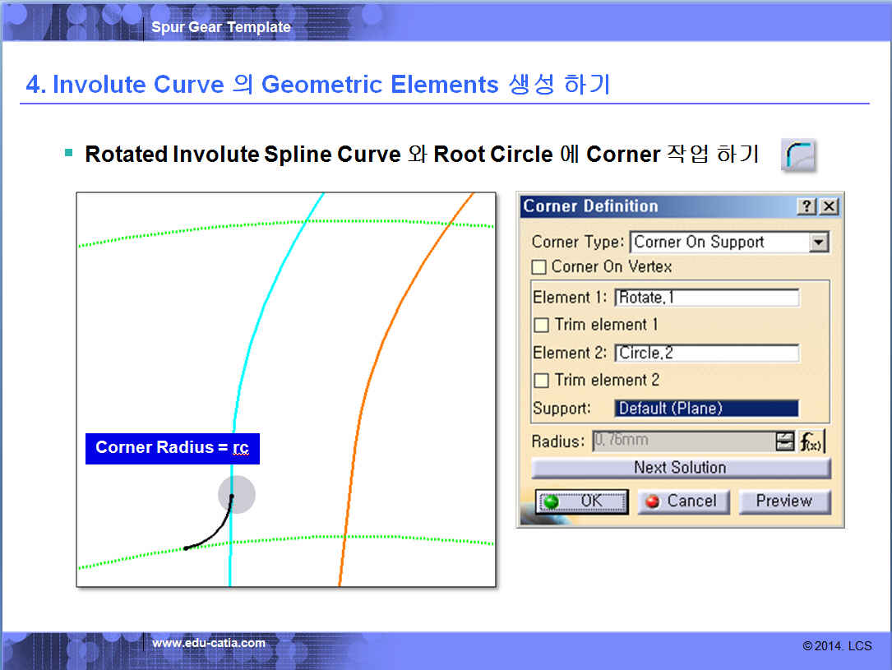Enable the Corner On Vertex checkbox
The width and height of the screenshot is (892, 670).
tap(539, 267)
